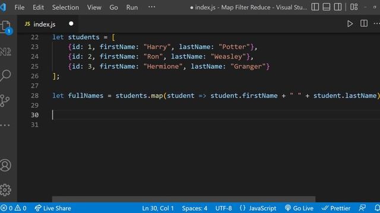Start Live Share session
This screenshot has height=213, width=380.
click(53, 208)
